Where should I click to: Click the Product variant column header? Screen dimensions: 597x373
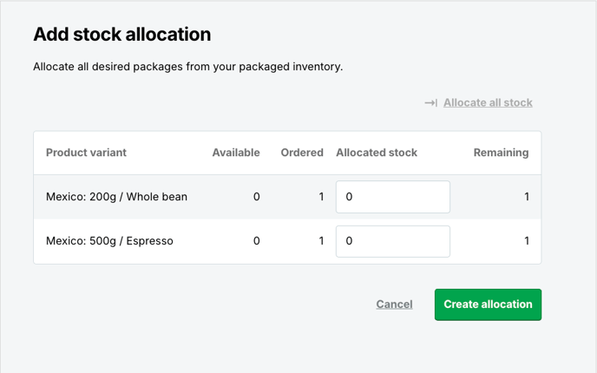coord(86,153)
